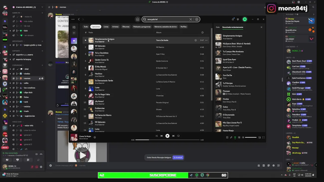Collapse Discord 'COMUNIDAD' category

[x=17, y=65]
